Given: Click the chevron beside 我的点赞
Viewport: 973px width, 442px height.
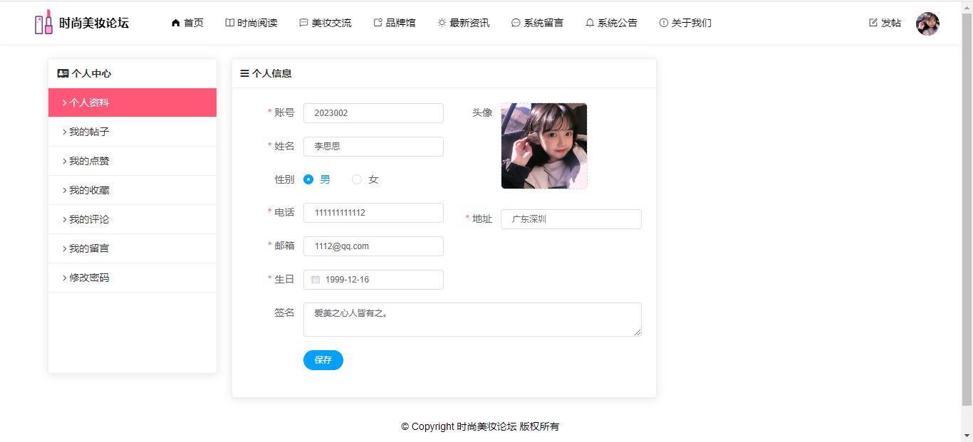Looking at the screenshot, I should coord(64,161).
